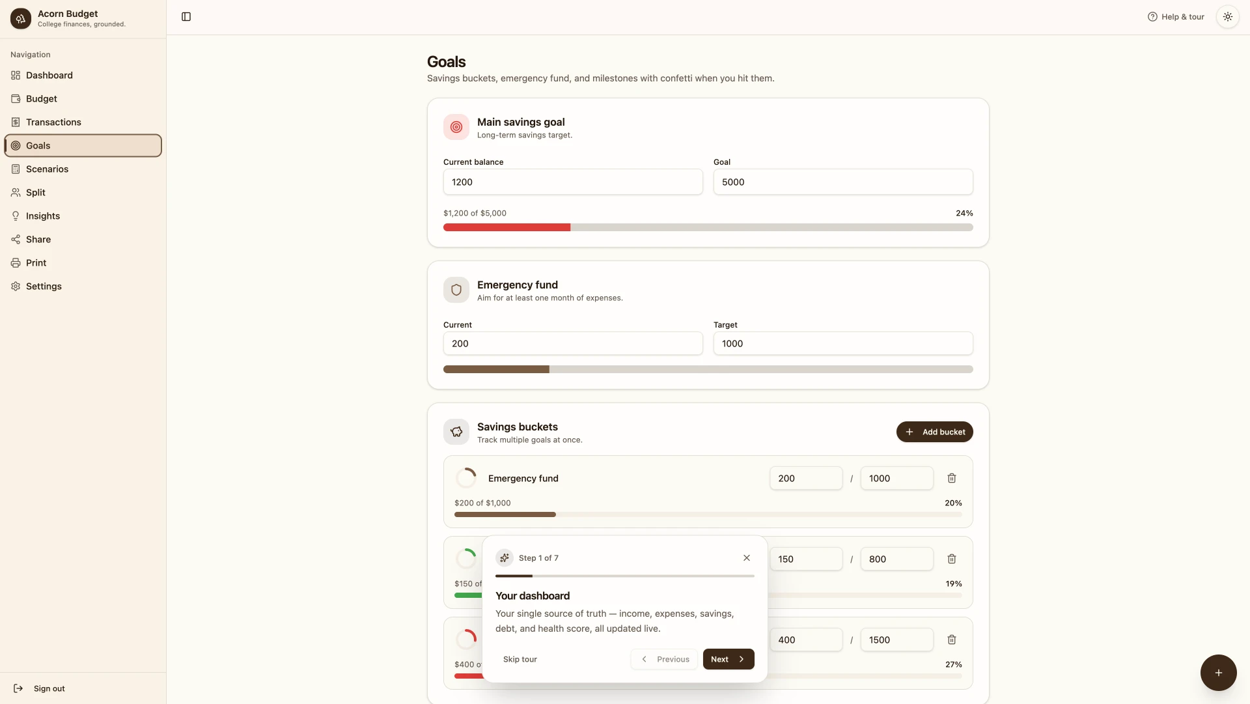Click the Main savings goal target icon
This screenshot has height=704, width=1250.
tap(456, 127)
